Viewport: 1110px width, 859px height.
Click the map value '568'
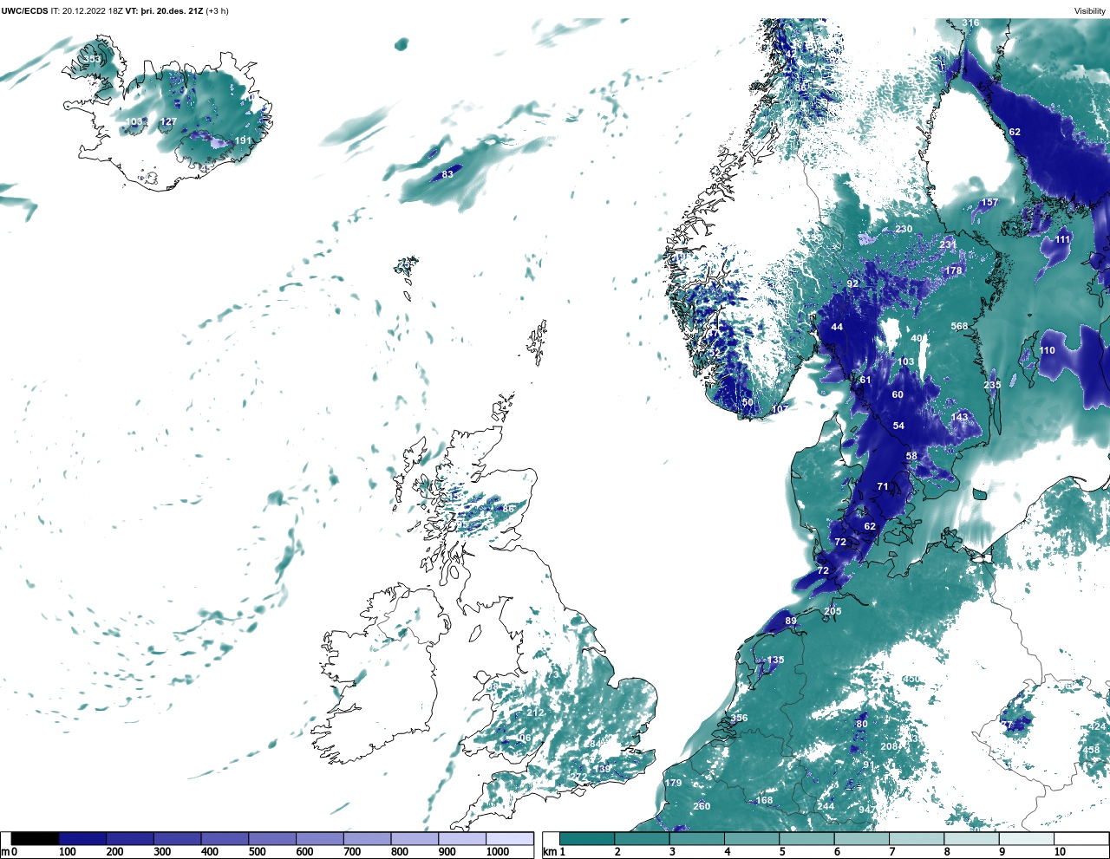959,327
